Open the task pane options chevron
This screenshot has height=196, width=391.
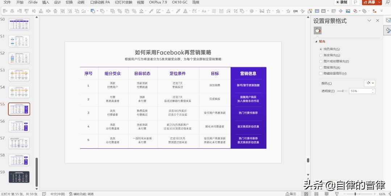click(x=369, y=21)
